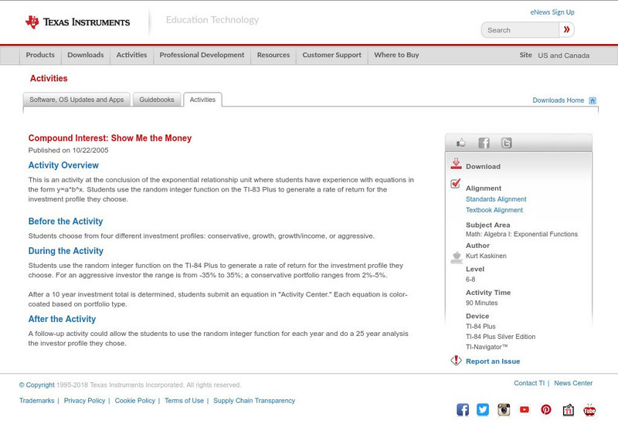Screen dimensions: 618x424
Task: Click the Alignment checkmark icon
Action: 456,183
